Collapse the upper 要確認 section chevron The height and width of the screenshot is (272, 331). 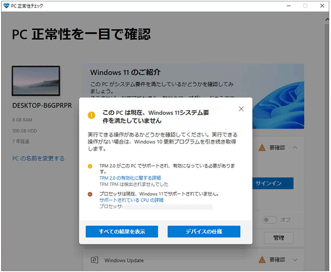295,148
